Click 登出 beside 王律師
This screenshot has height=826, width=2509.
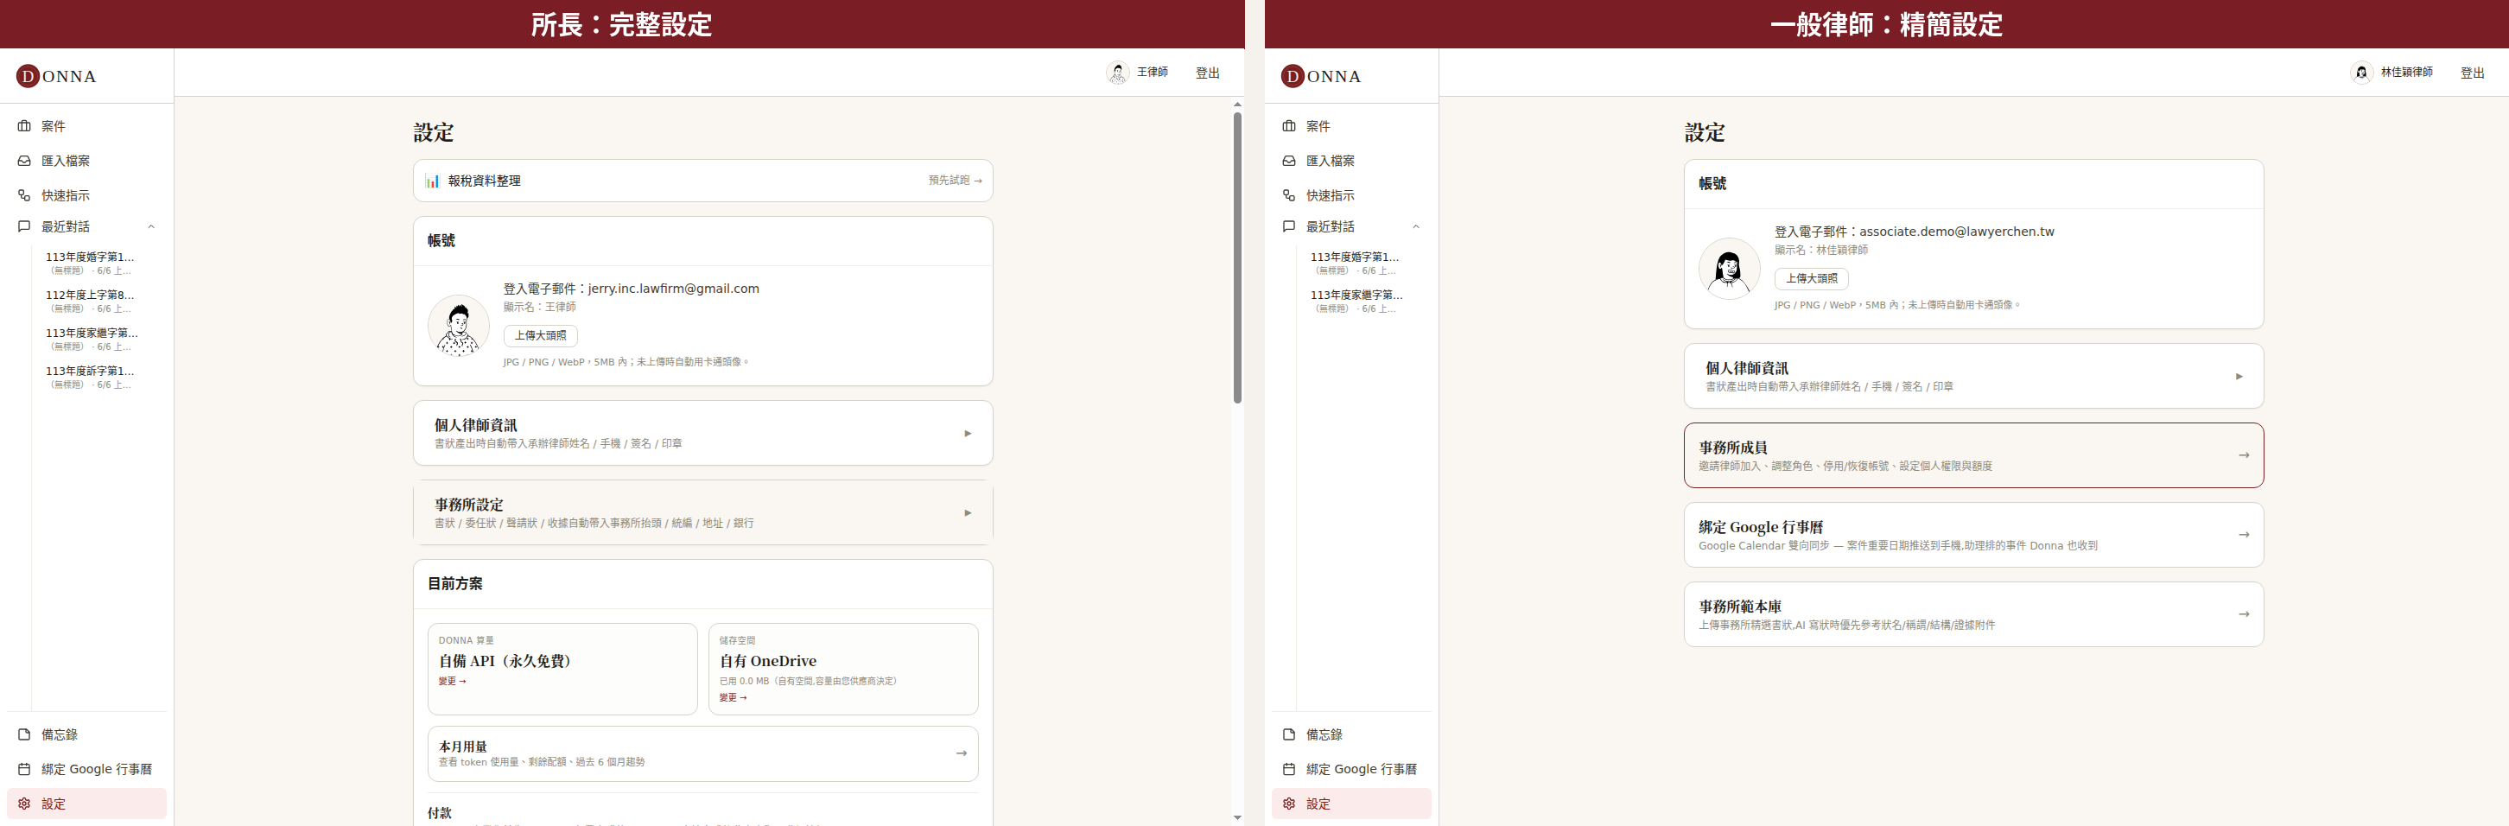1208,73
